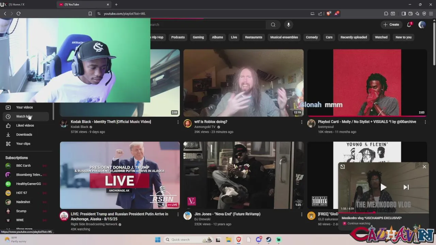Viewport: 436px width, 245px height.
Task: Open the Asmongold TV channel link
Action: pos(205,127)
